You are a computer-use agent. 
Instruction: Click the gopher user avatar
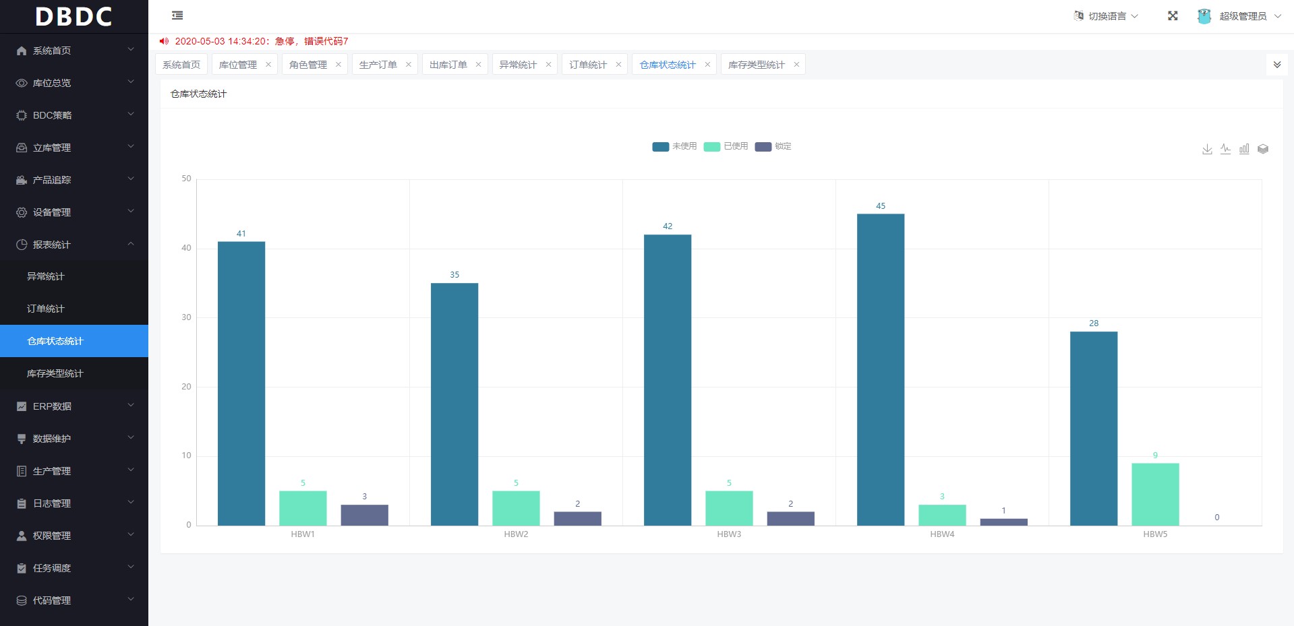point(1204,16)
